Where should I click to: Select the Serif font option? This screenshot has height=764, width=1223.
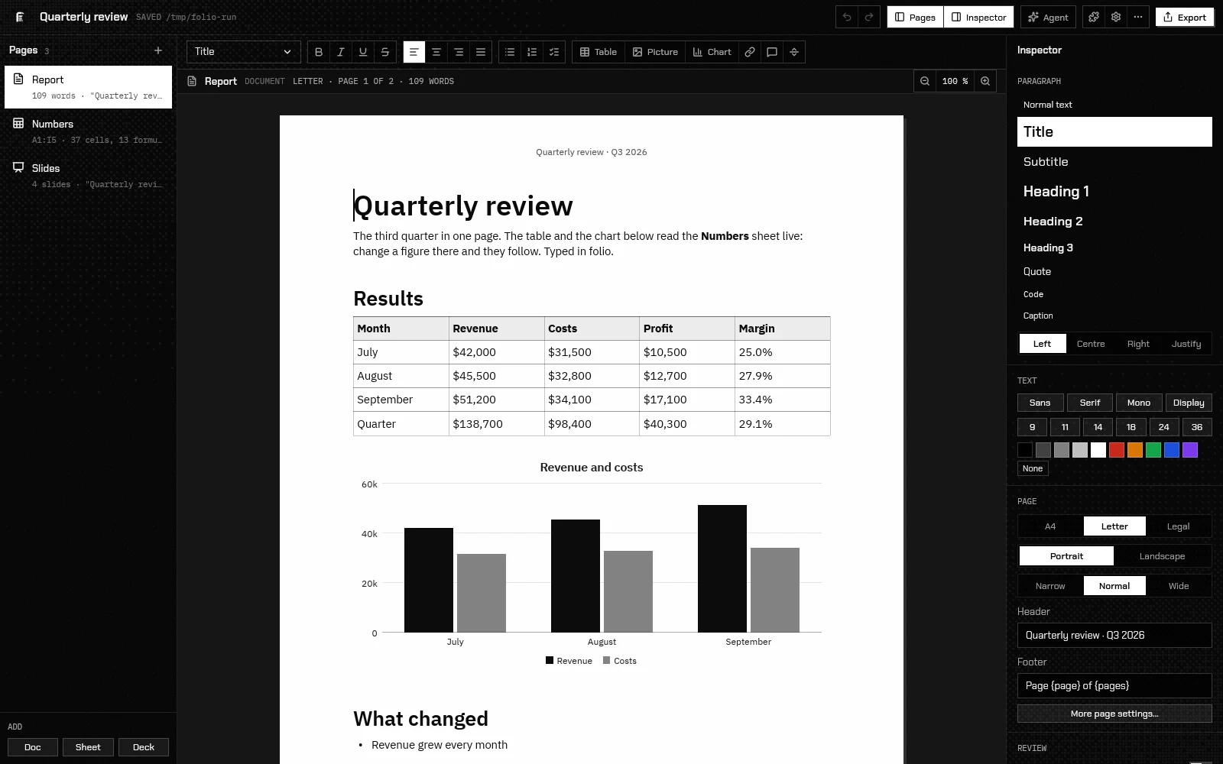tap(1090, 403)
